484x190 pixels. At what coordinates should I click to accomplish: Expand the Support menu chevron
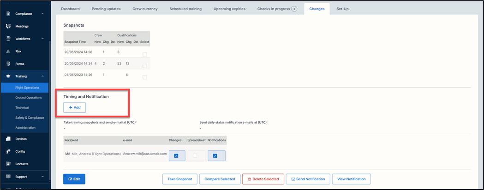[42, 176]
